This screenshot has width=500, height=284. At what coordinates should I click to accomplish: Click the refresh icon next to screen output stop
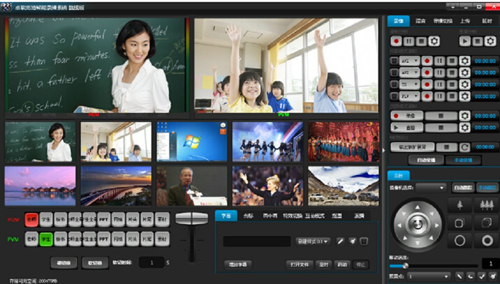point(464,147)
